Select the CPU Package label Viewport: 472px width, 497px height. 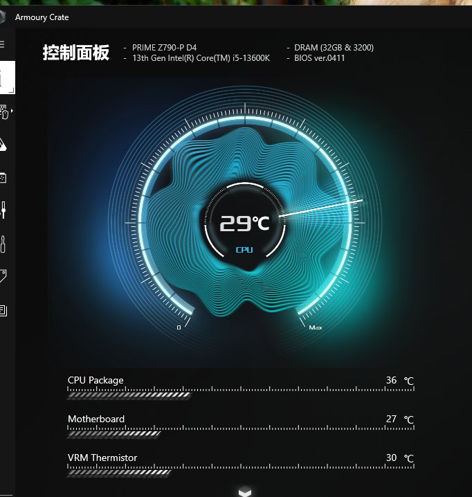point(96,380)
